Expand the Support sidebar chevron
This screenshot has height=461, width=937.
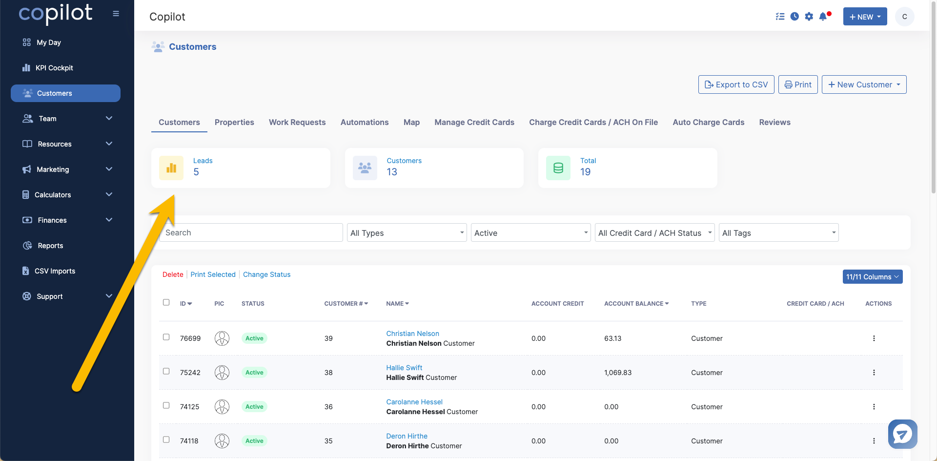(109, 296)
